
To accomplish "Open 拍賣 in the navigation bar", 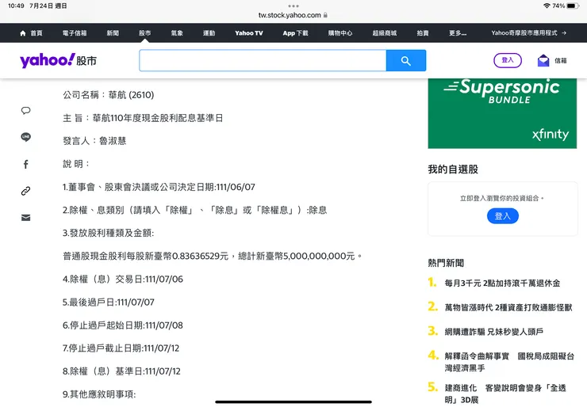I will click(x=423, y=33).
